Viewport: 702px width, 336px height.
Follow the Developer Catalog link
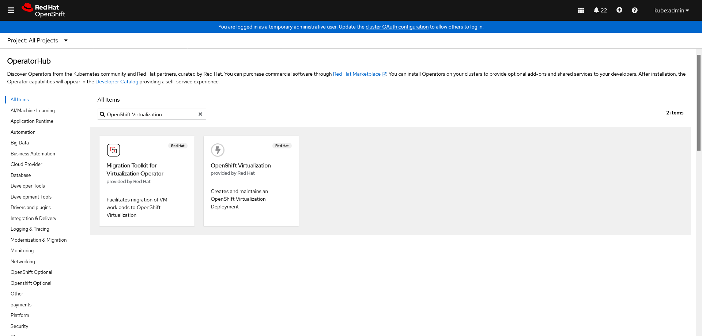point(117,82)
